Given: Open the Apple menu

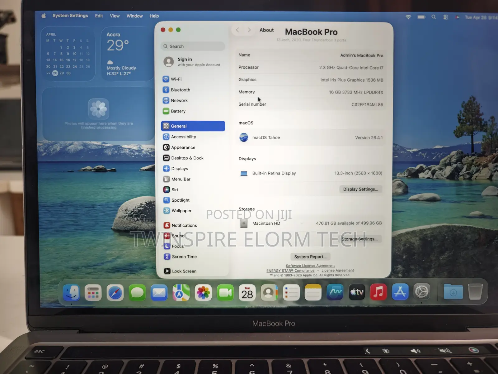Looking at the screenshot, I should [x=44, y=16].
